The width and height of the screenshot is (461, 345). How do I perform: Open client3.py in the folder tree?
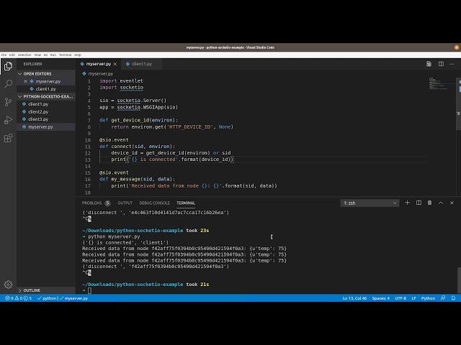click(x=46, y=119)
